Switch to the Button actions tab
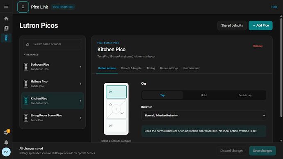The height and width of the screenshot is (159, 283). coord(107,68)
